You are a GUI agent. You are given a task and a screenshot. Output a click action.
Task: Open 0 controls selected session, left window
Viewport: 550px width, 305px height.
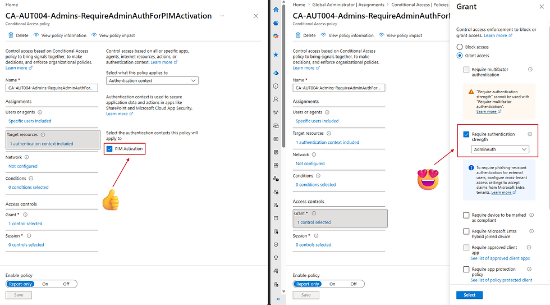point(26,245)
